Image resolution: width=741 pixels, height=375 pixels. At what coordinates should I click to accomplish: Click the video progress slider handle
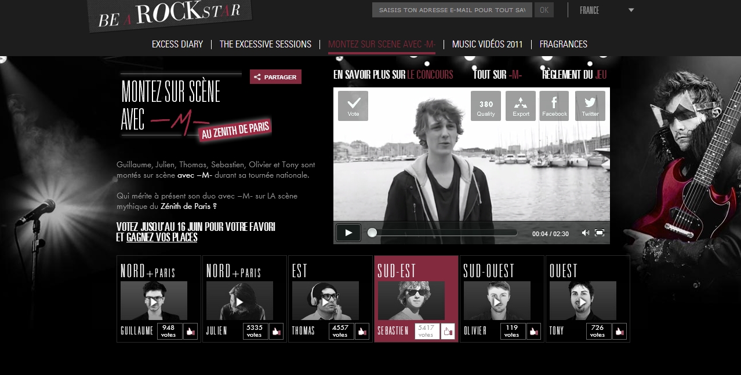(372, 233)
